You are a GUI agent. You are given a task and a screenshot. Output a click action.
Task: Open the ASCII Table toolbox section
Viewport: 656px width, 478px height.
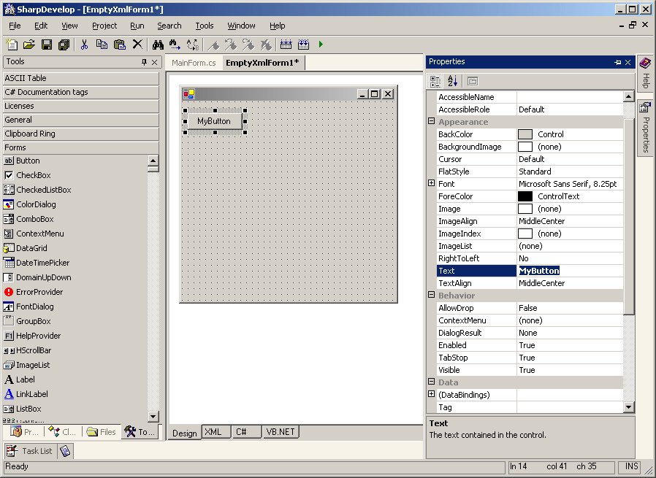coord(81,78)
